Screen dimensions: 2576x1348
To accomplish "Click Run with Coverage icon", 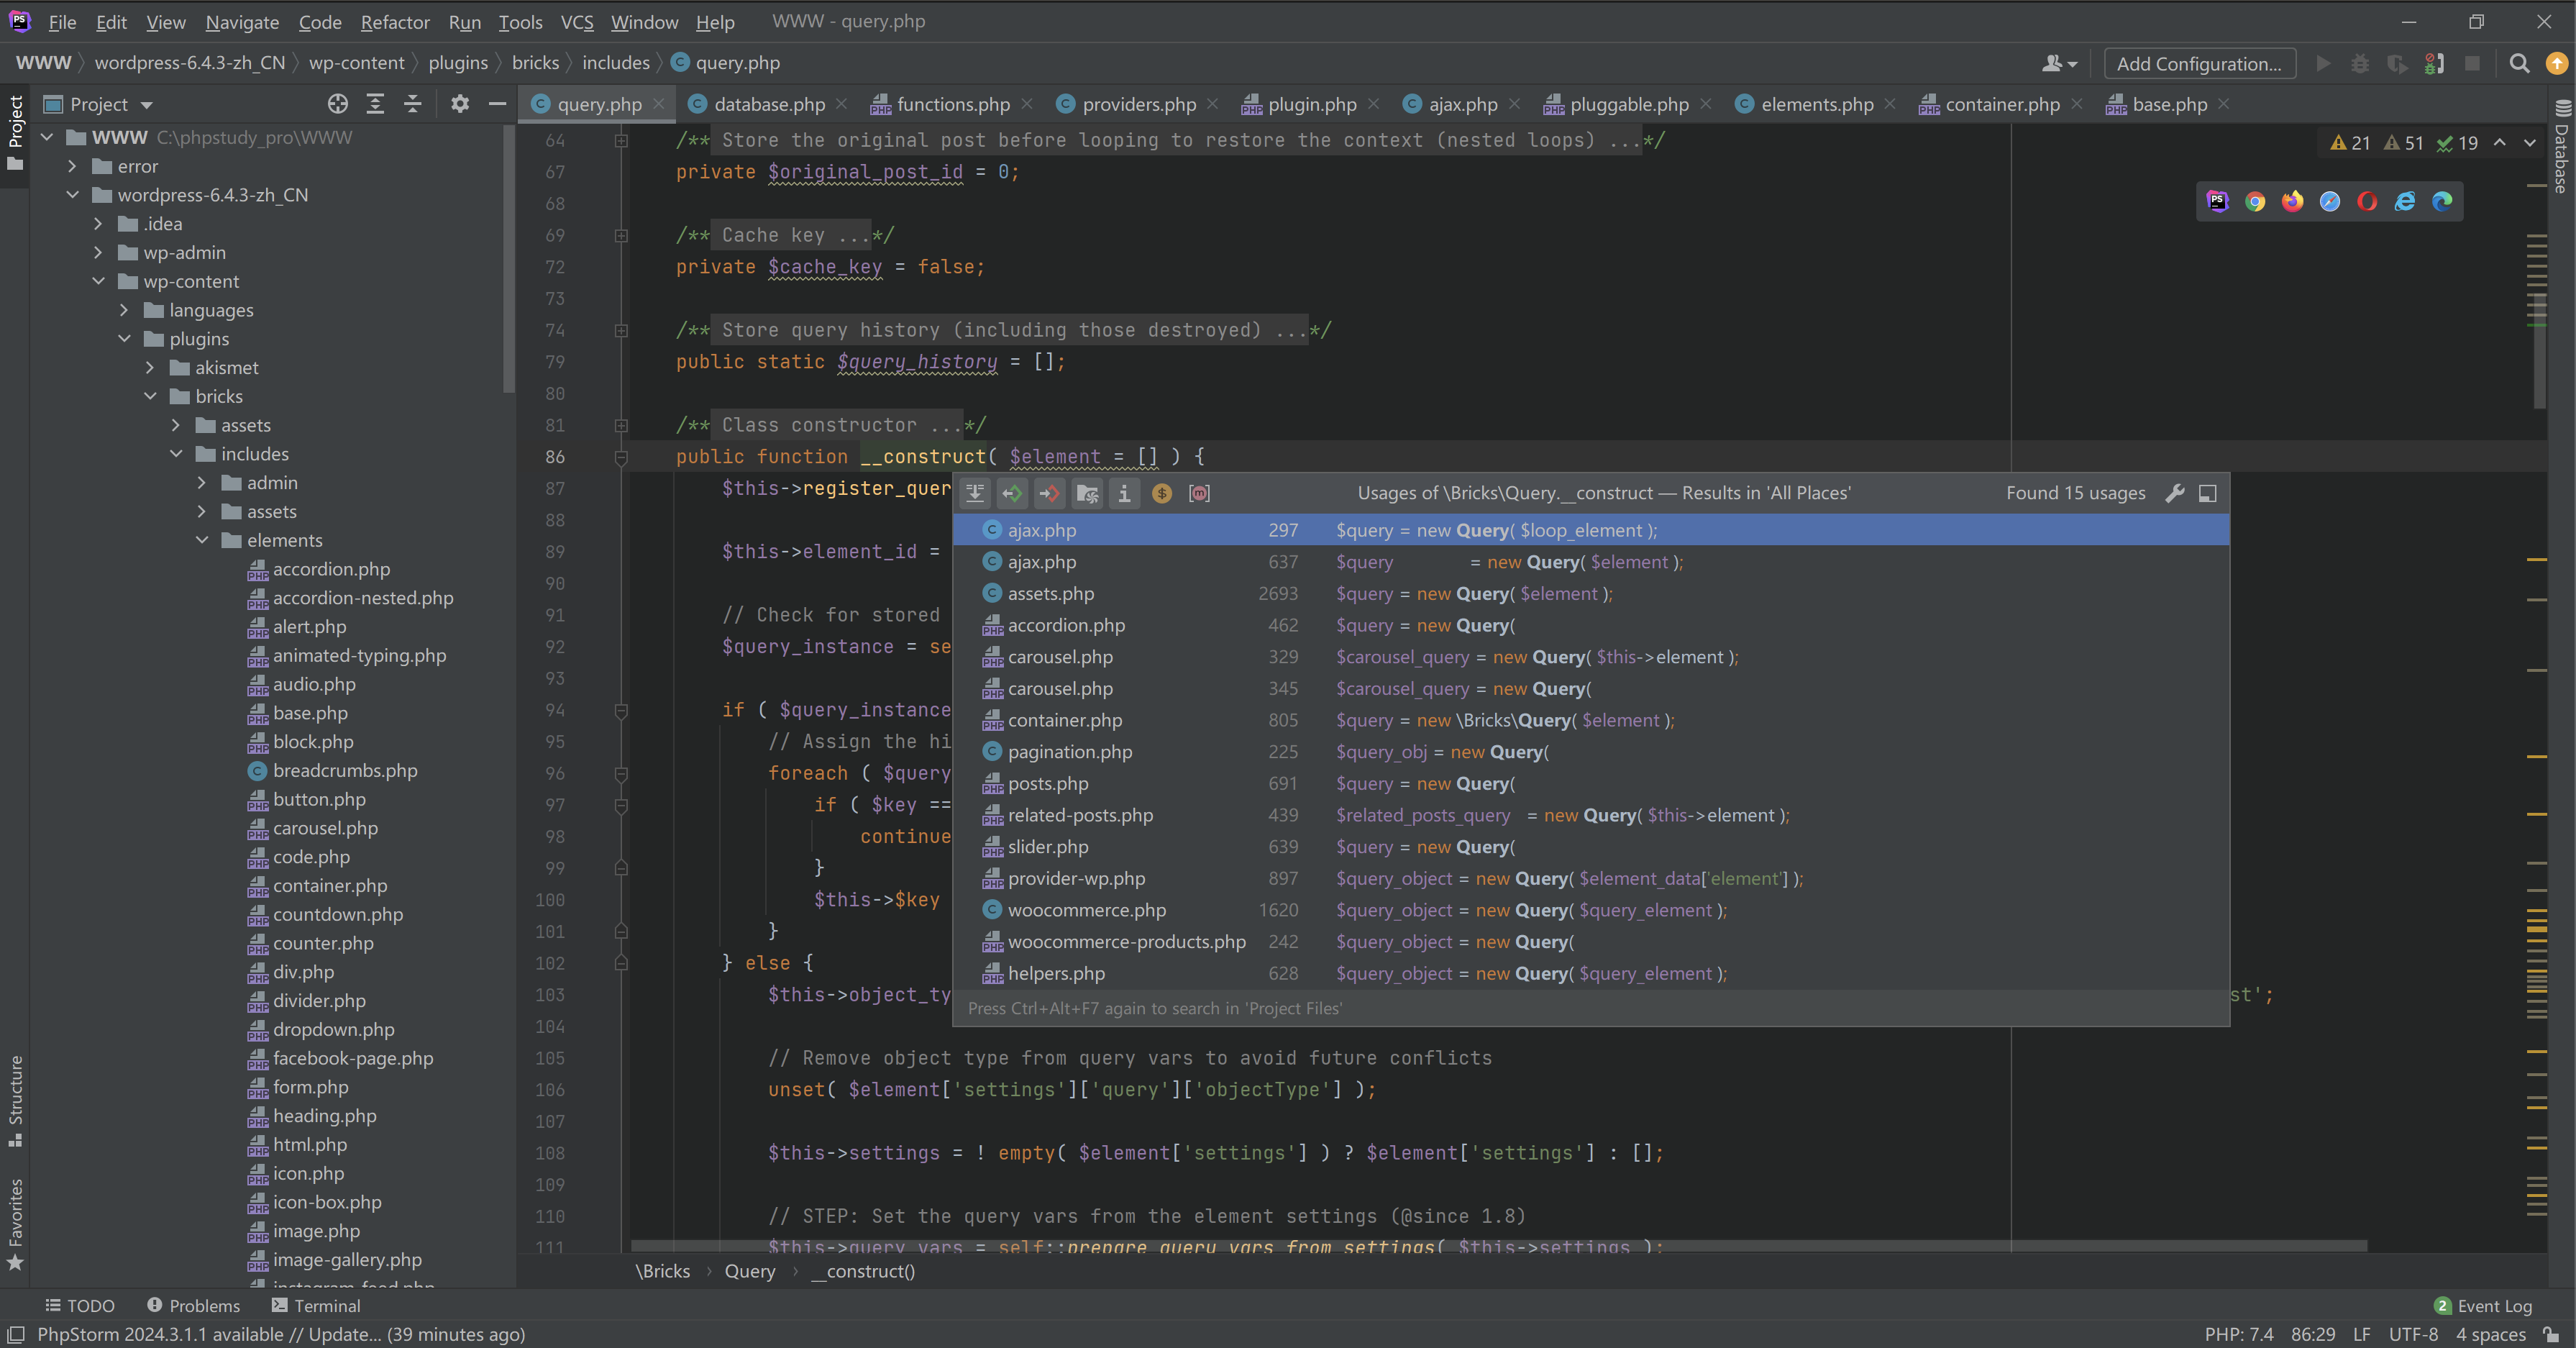I will [2397, 63].
